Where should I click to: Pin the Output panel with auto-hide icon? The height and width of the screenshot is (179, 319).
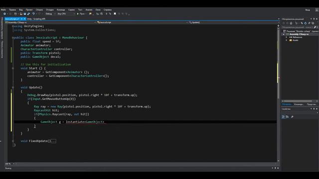275,168
